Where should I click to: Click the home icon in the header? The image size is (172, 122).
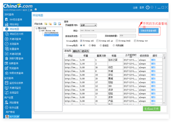(x=35, y=9)
